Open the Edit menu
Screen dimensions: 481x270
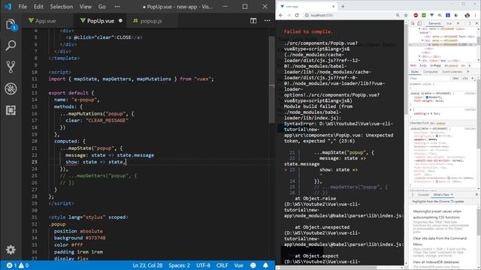(x=38, y=7)
